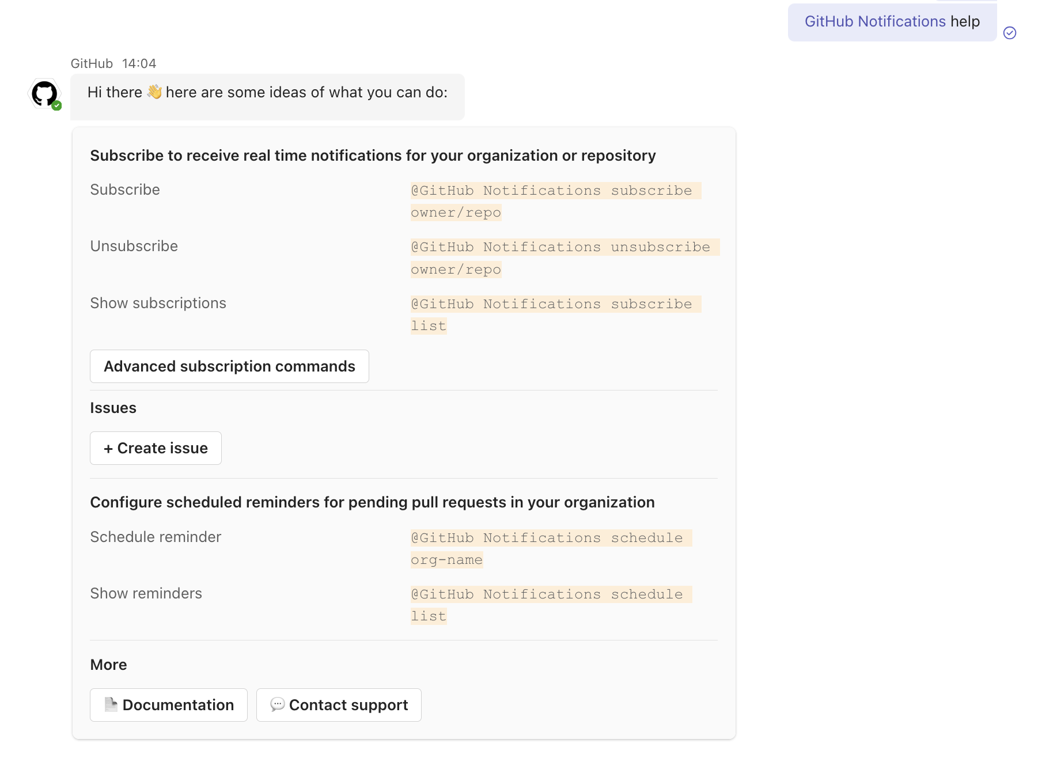Click the sent message checkmark status icon
This screenshot has width=1038, height=758.
click(x=1009, y=33)
